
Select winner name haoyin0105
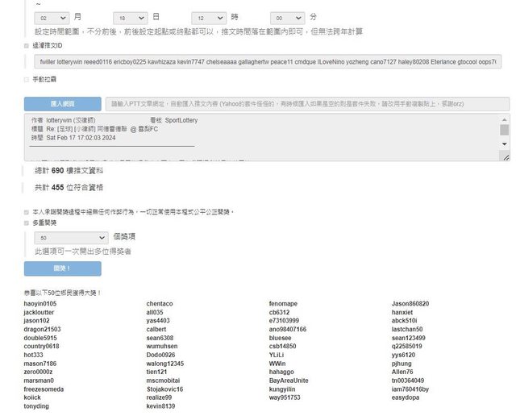point(40,303)
